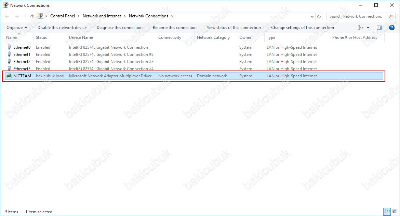Click the change your view icon
The height and width of the screenshot is (216, 400).
[x=361, y=28]
